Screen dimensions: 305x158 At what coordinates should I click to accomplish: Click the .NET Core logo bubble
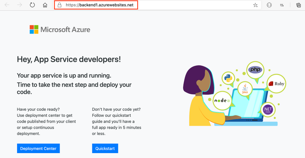268,110
